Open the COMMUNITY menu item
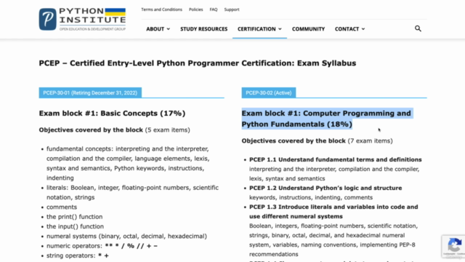This screenshot has width=465, height=262. click(308, 29)
